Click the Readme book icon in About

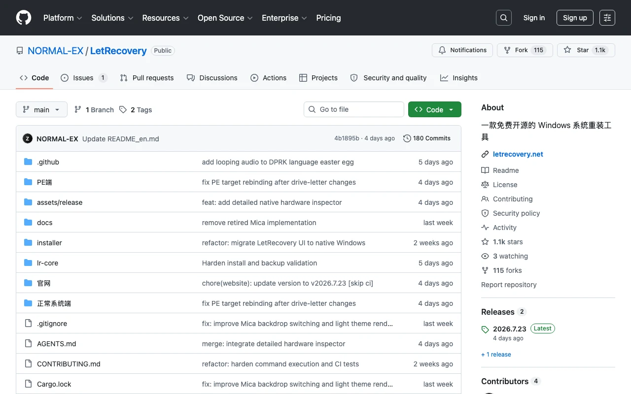click(x=485, y=170)
